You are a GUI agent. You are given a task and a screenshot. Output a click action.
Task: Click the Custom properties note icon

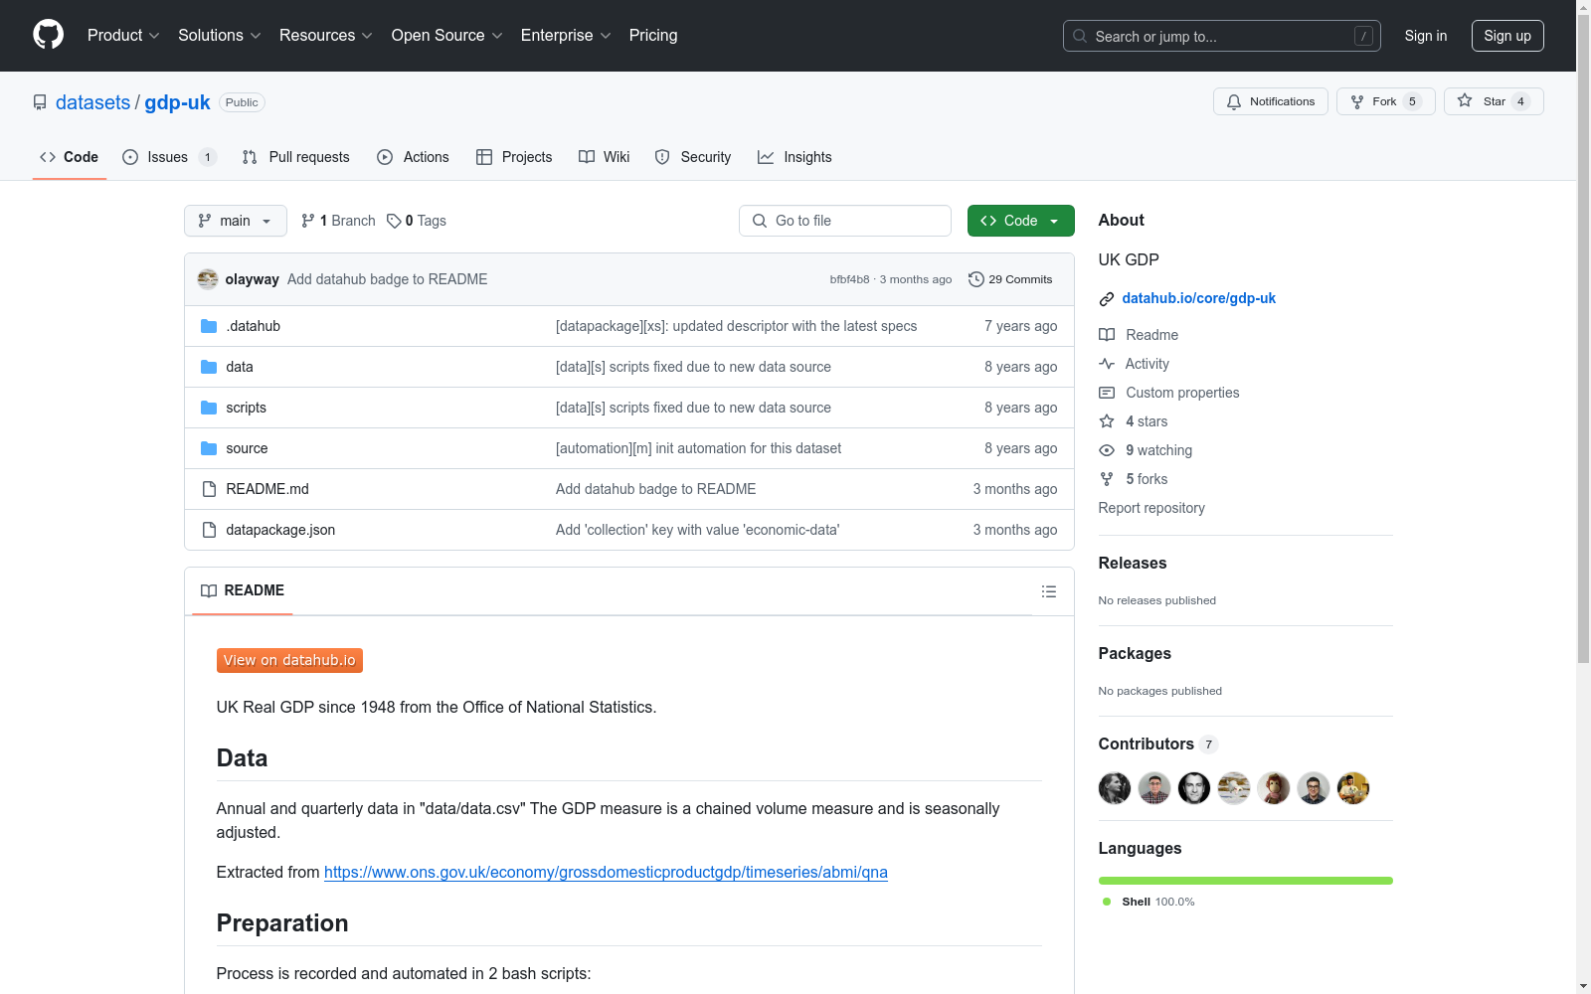click(1107, 393)
